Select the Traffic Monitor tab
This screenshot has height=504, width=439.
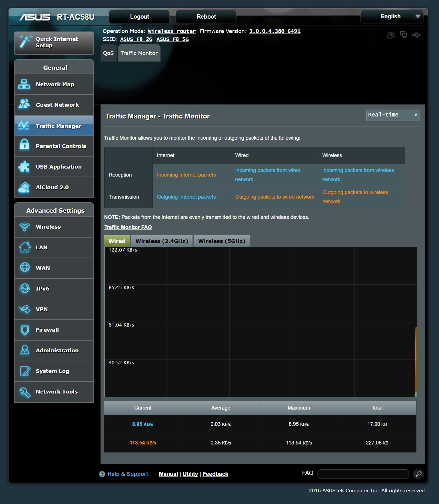pos(139,53)
